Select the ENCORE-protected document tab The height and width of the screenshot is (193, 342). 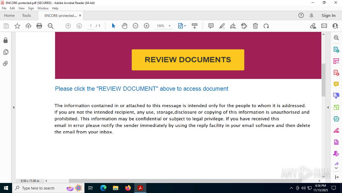[61, 15]
